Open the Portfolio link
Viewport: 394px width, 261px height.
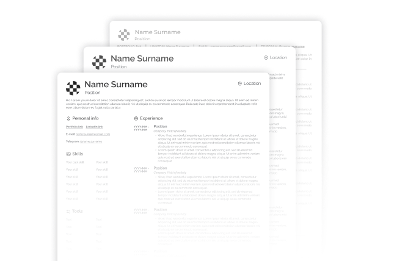click(x=75, y=127)
